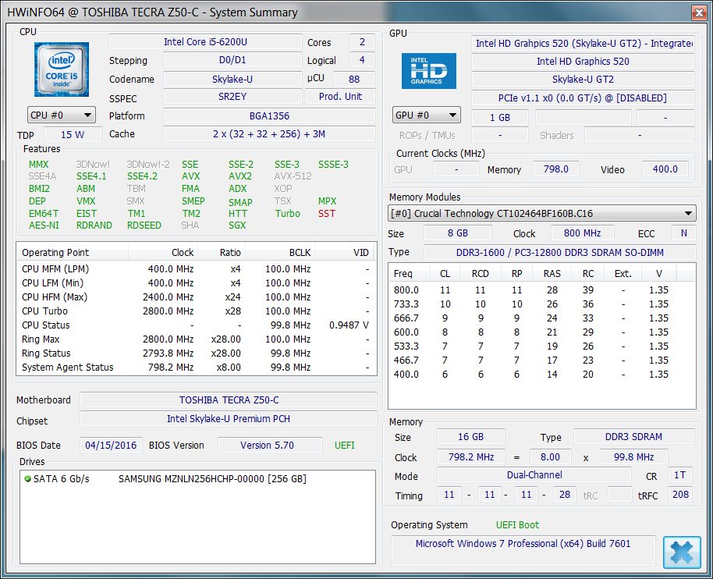This screenshot has width=713, height=579.
Task: Open the CPU #0 selector dropdown
Action: (62, 115)
